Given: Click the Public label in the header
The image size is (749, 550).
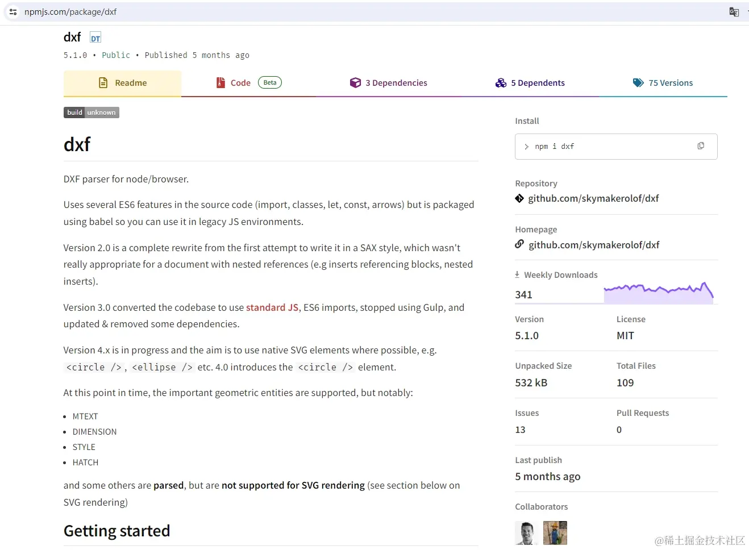Looking at the screenshot, I should click(116, 55).
